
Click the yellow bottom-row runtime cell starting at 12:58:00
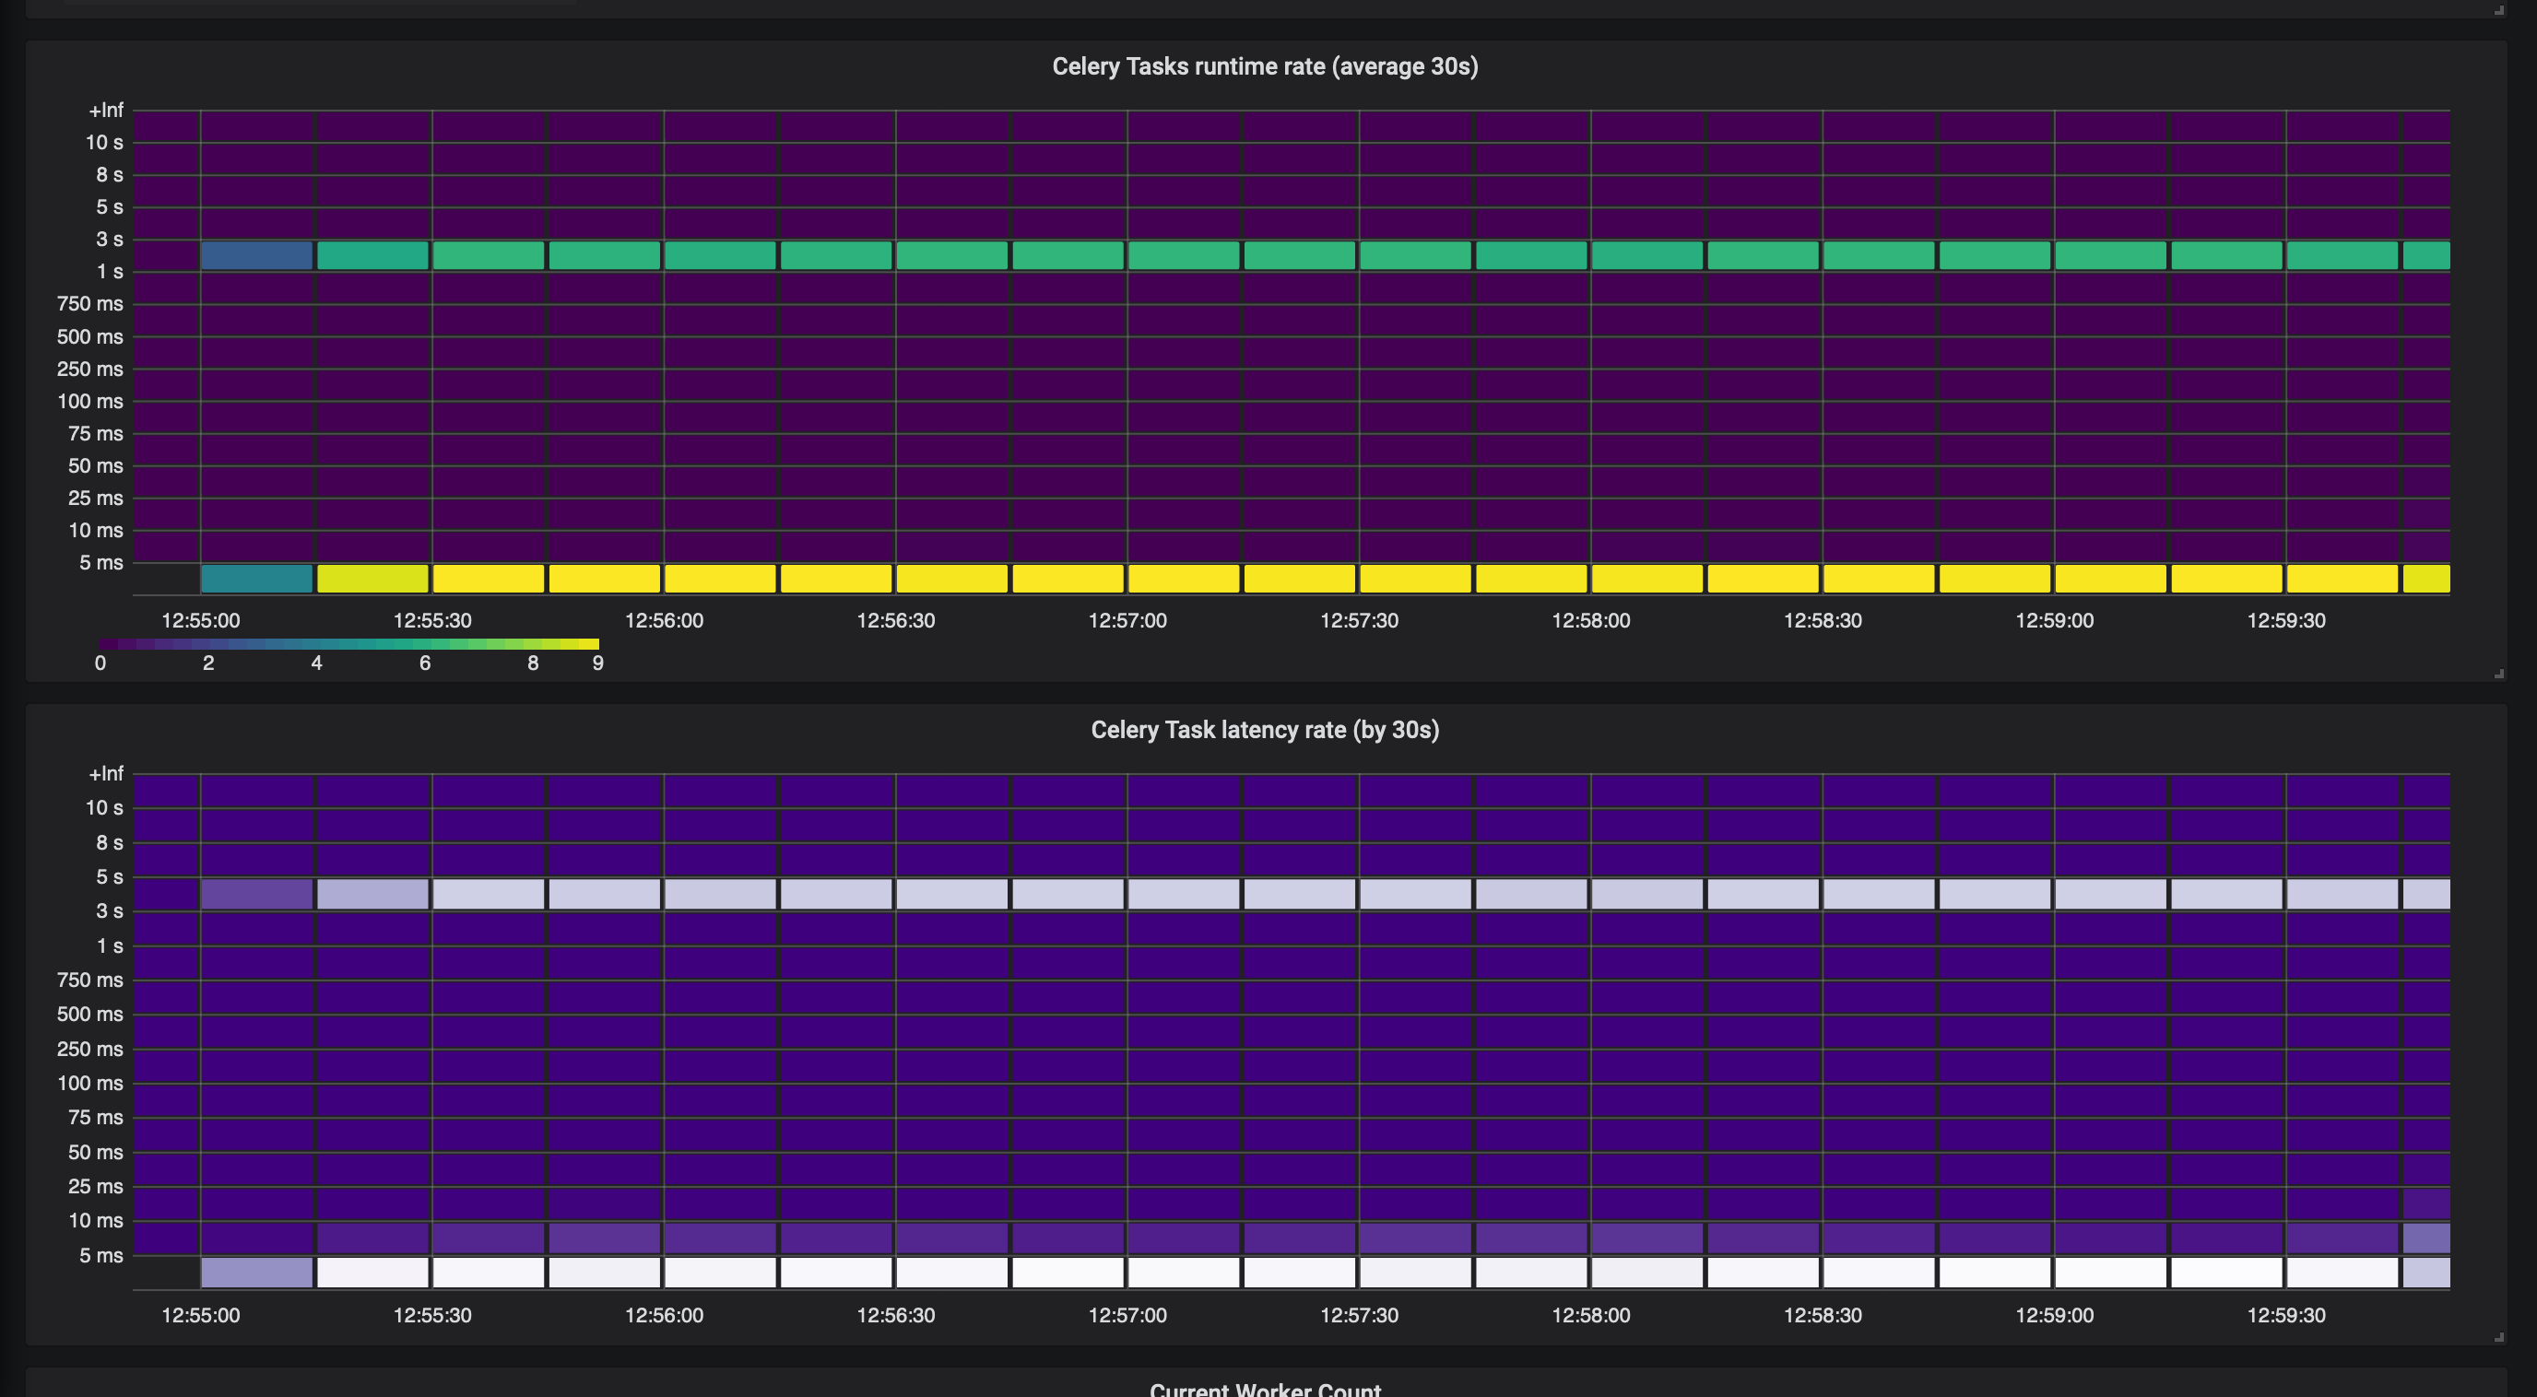[x=1646, y=579]
